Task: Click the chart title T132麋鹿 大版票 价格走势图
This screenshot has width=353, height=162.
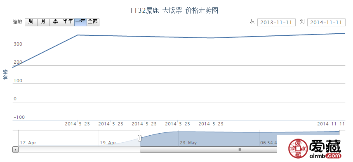Action: [174, 11]
